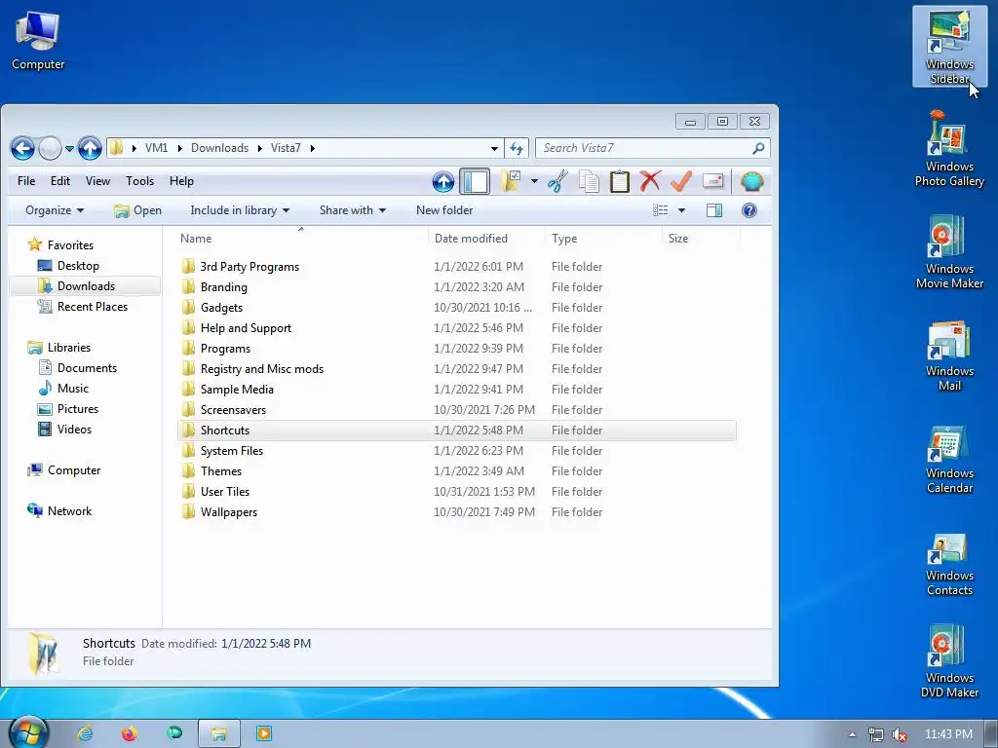The image size is (998, 748).
Task: Click the envelope email icon in toolbar
Action: click(712, 181)
